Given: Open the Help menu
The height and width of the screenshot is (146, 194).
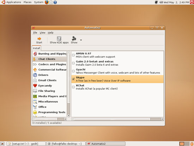Looking at the screenshot, I should coord(50,33).
